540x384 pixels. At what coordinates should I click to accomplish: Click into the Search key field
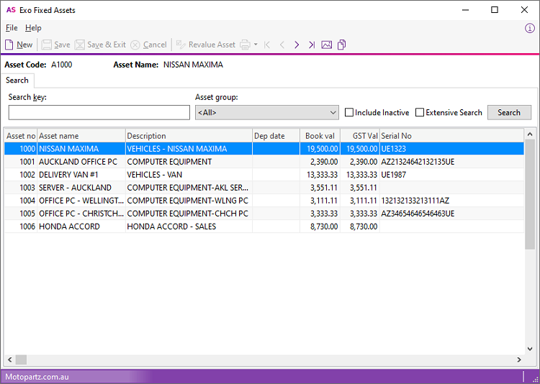tap(99, 113)
